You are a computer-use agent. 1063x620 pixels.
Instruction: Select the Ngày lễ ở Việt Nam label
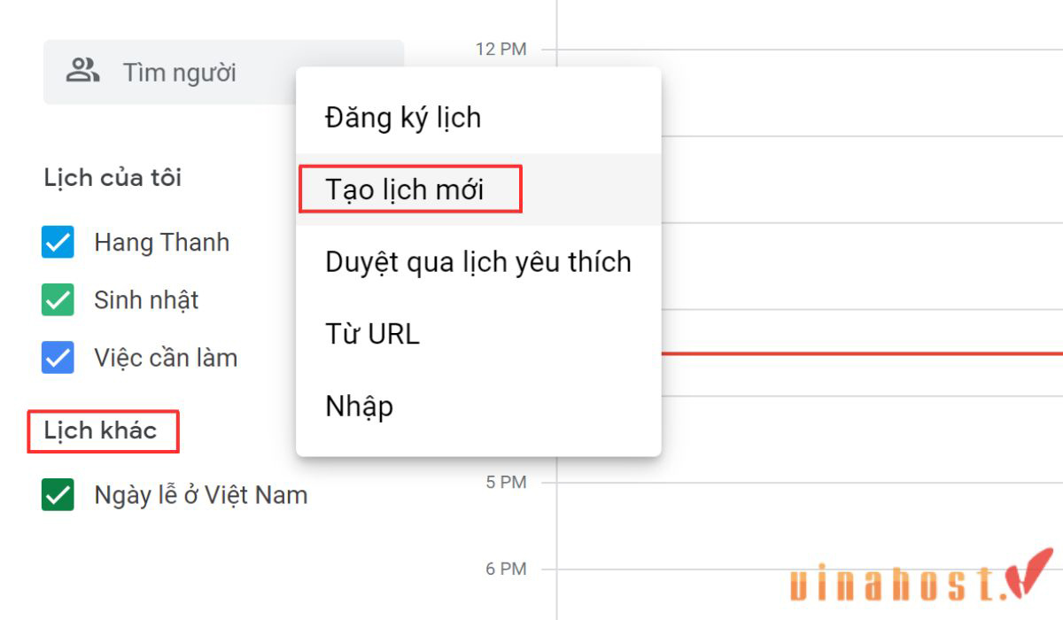pyautogui.click(x=201, y=494)
